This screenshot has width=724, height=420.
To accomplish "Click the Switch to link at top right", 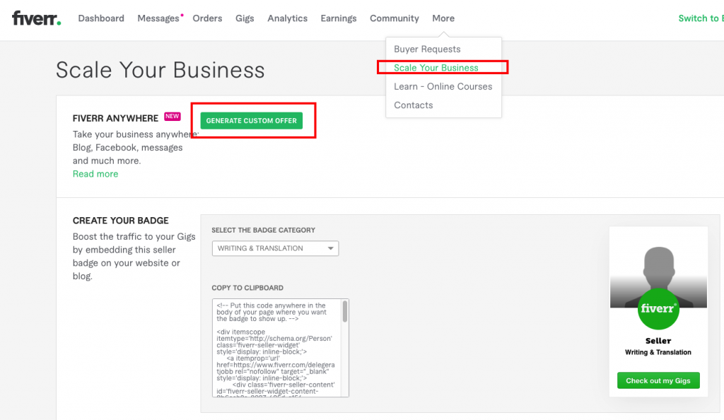I will (x=701, y=18).
